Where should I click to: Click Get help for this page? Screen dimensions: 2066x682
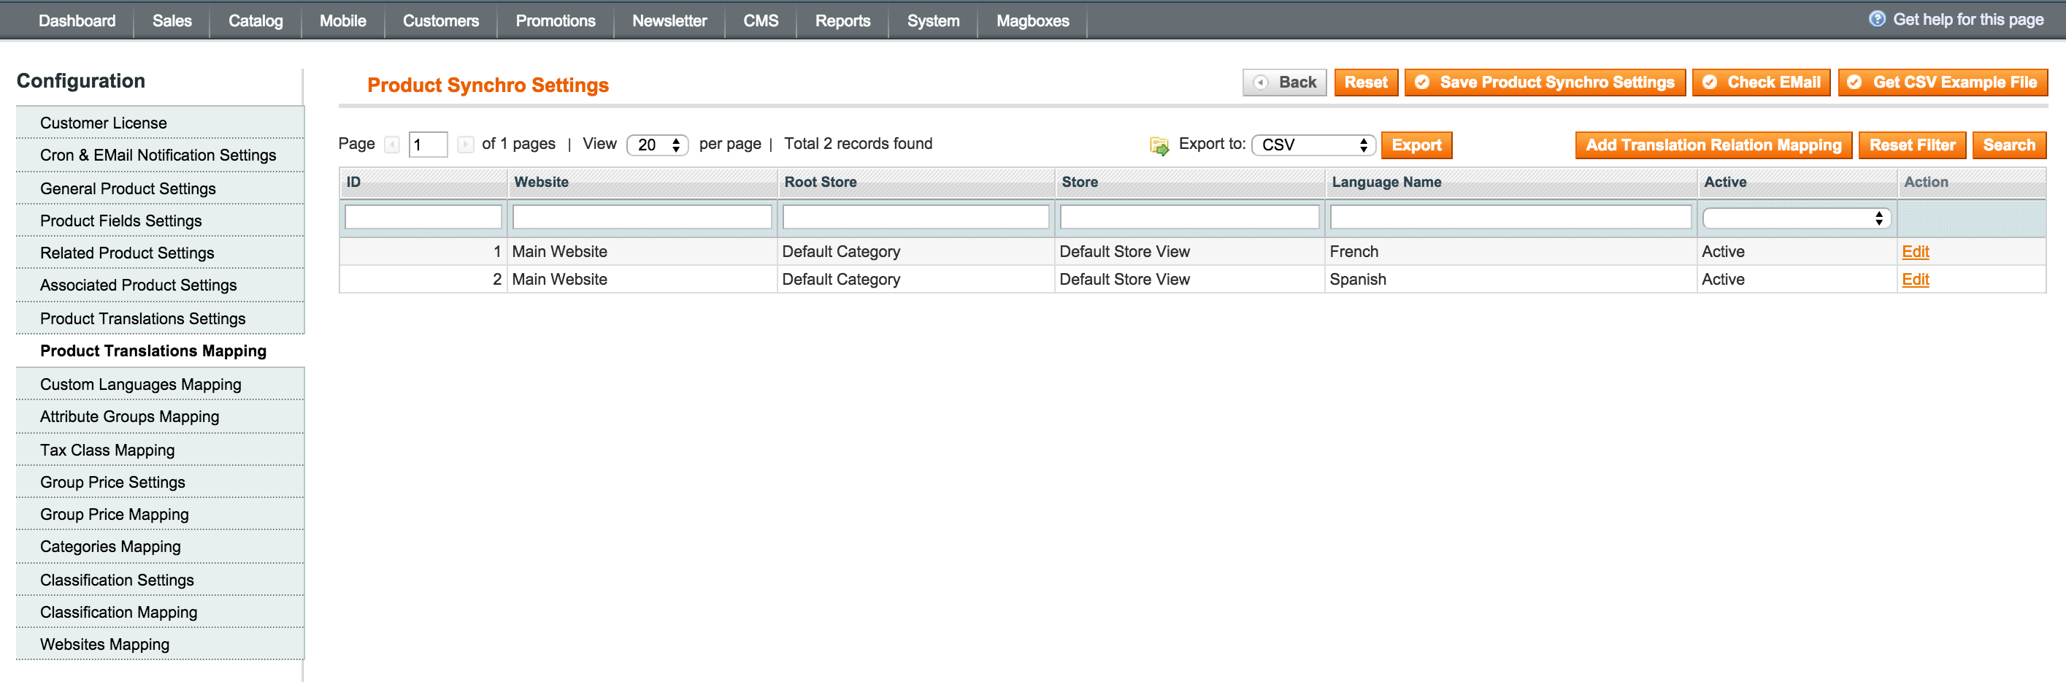tap(1967, 19)
